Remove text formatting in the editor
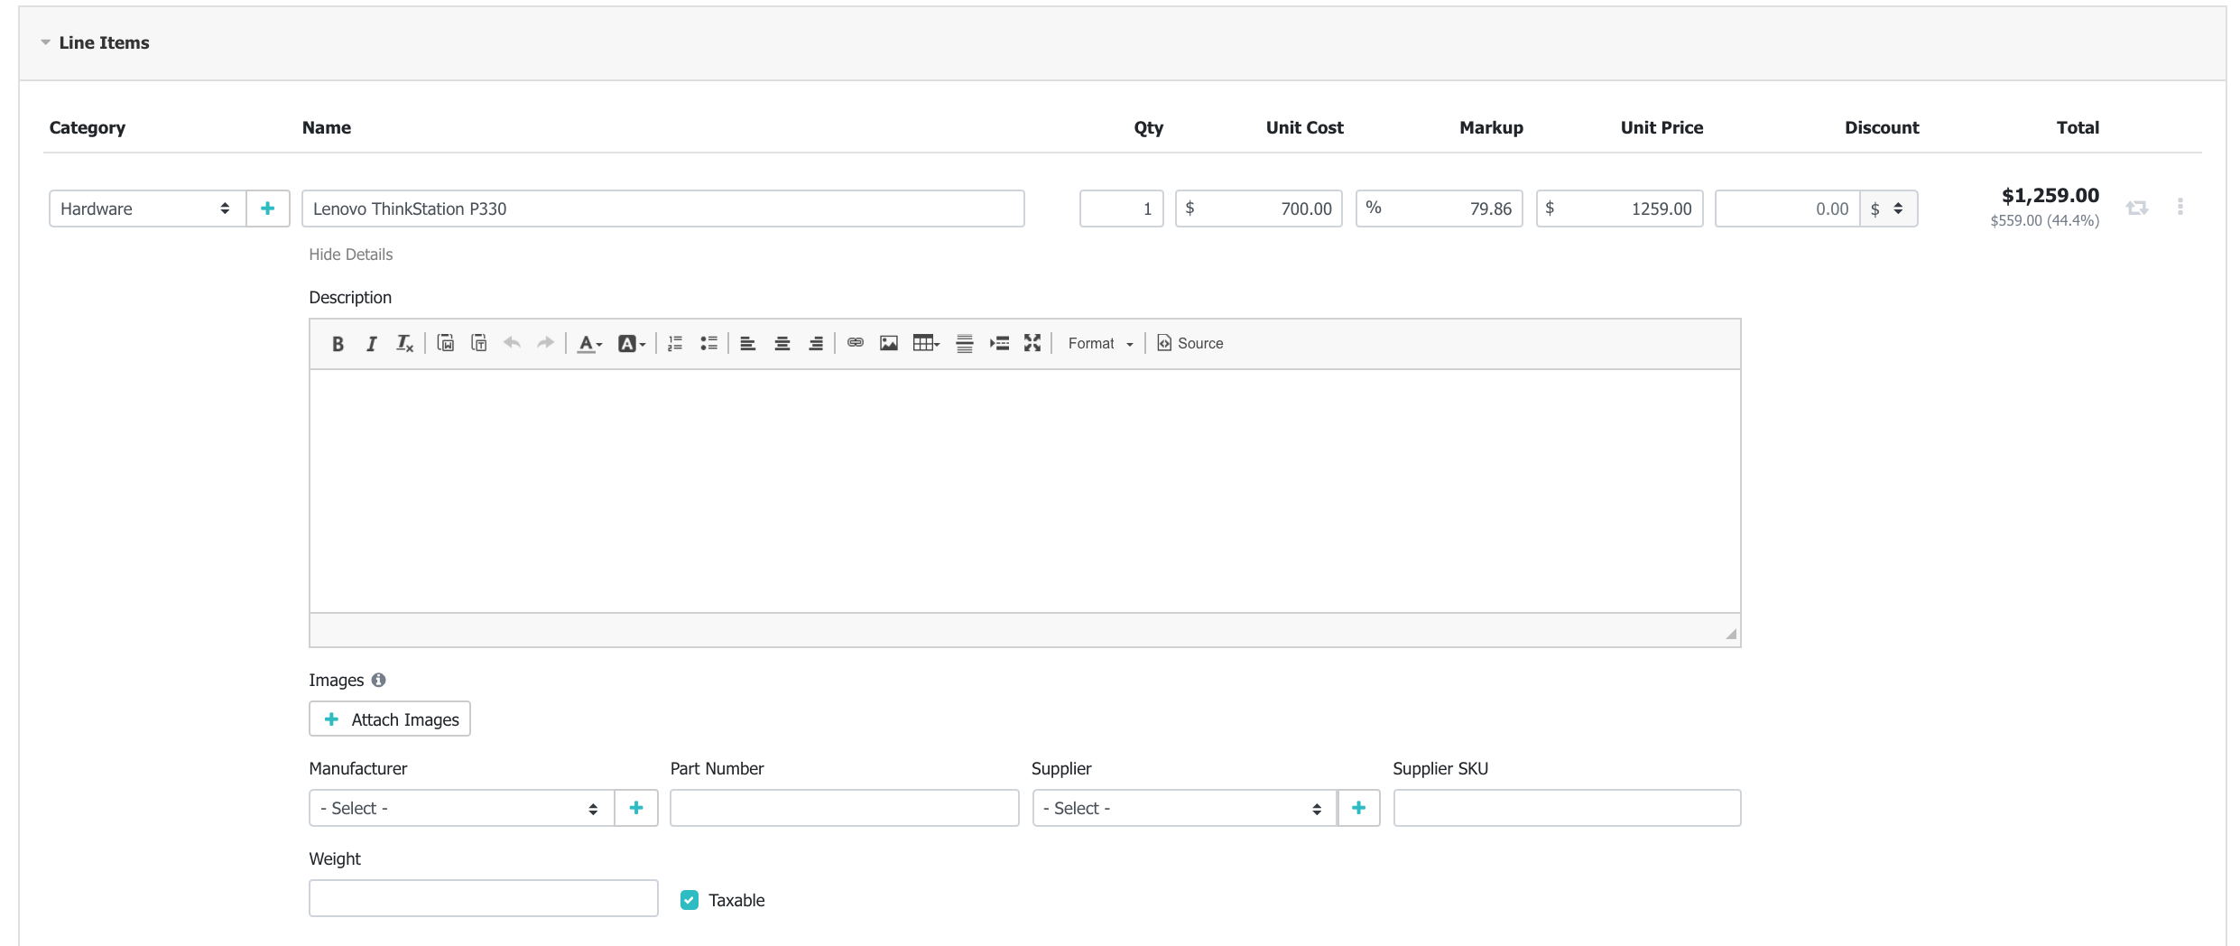 pyautogui.click(x=404, y=343)
